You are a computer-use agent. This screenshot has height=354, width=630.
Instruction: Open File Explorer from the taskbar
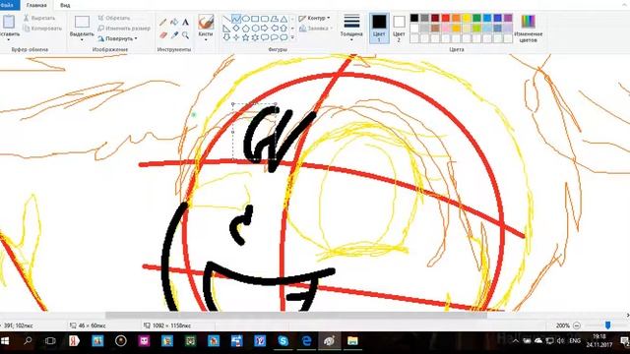[352, 341]
